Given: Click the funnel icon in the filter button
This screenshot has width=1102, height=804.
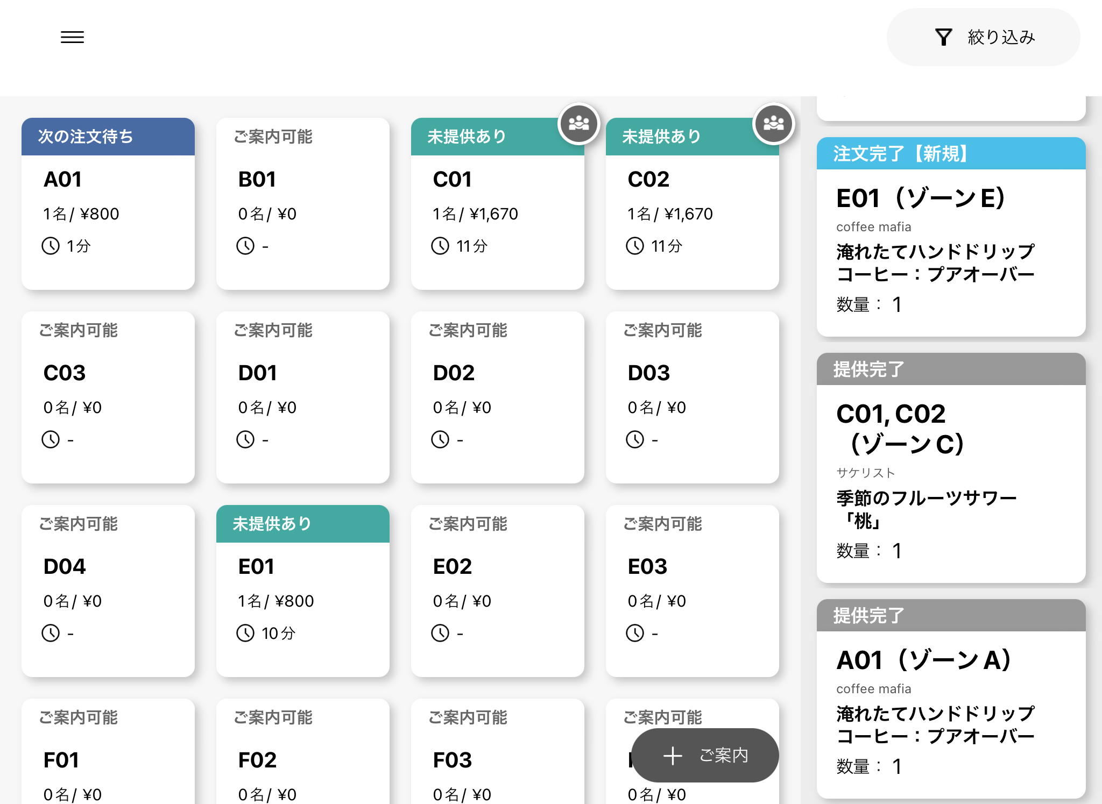Looking at the screenshot, I should (x=943, y=37).
